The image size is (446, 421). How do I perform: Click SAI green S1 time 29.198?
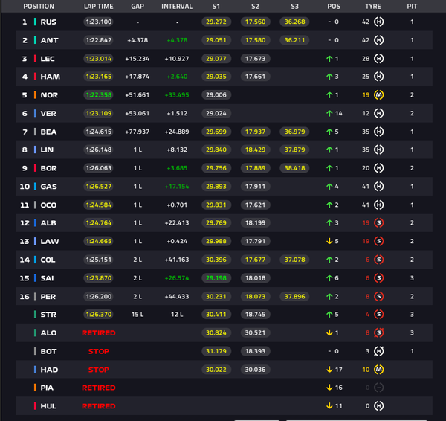(216, 278)
